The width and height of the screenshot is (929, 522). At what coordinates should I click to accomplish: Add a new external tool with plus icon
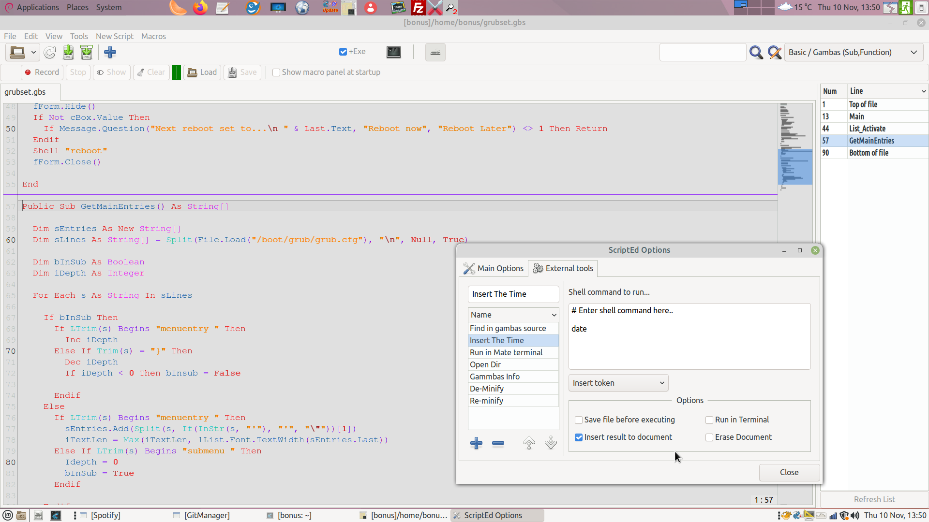pyautogui.click(x=476, y=443)
